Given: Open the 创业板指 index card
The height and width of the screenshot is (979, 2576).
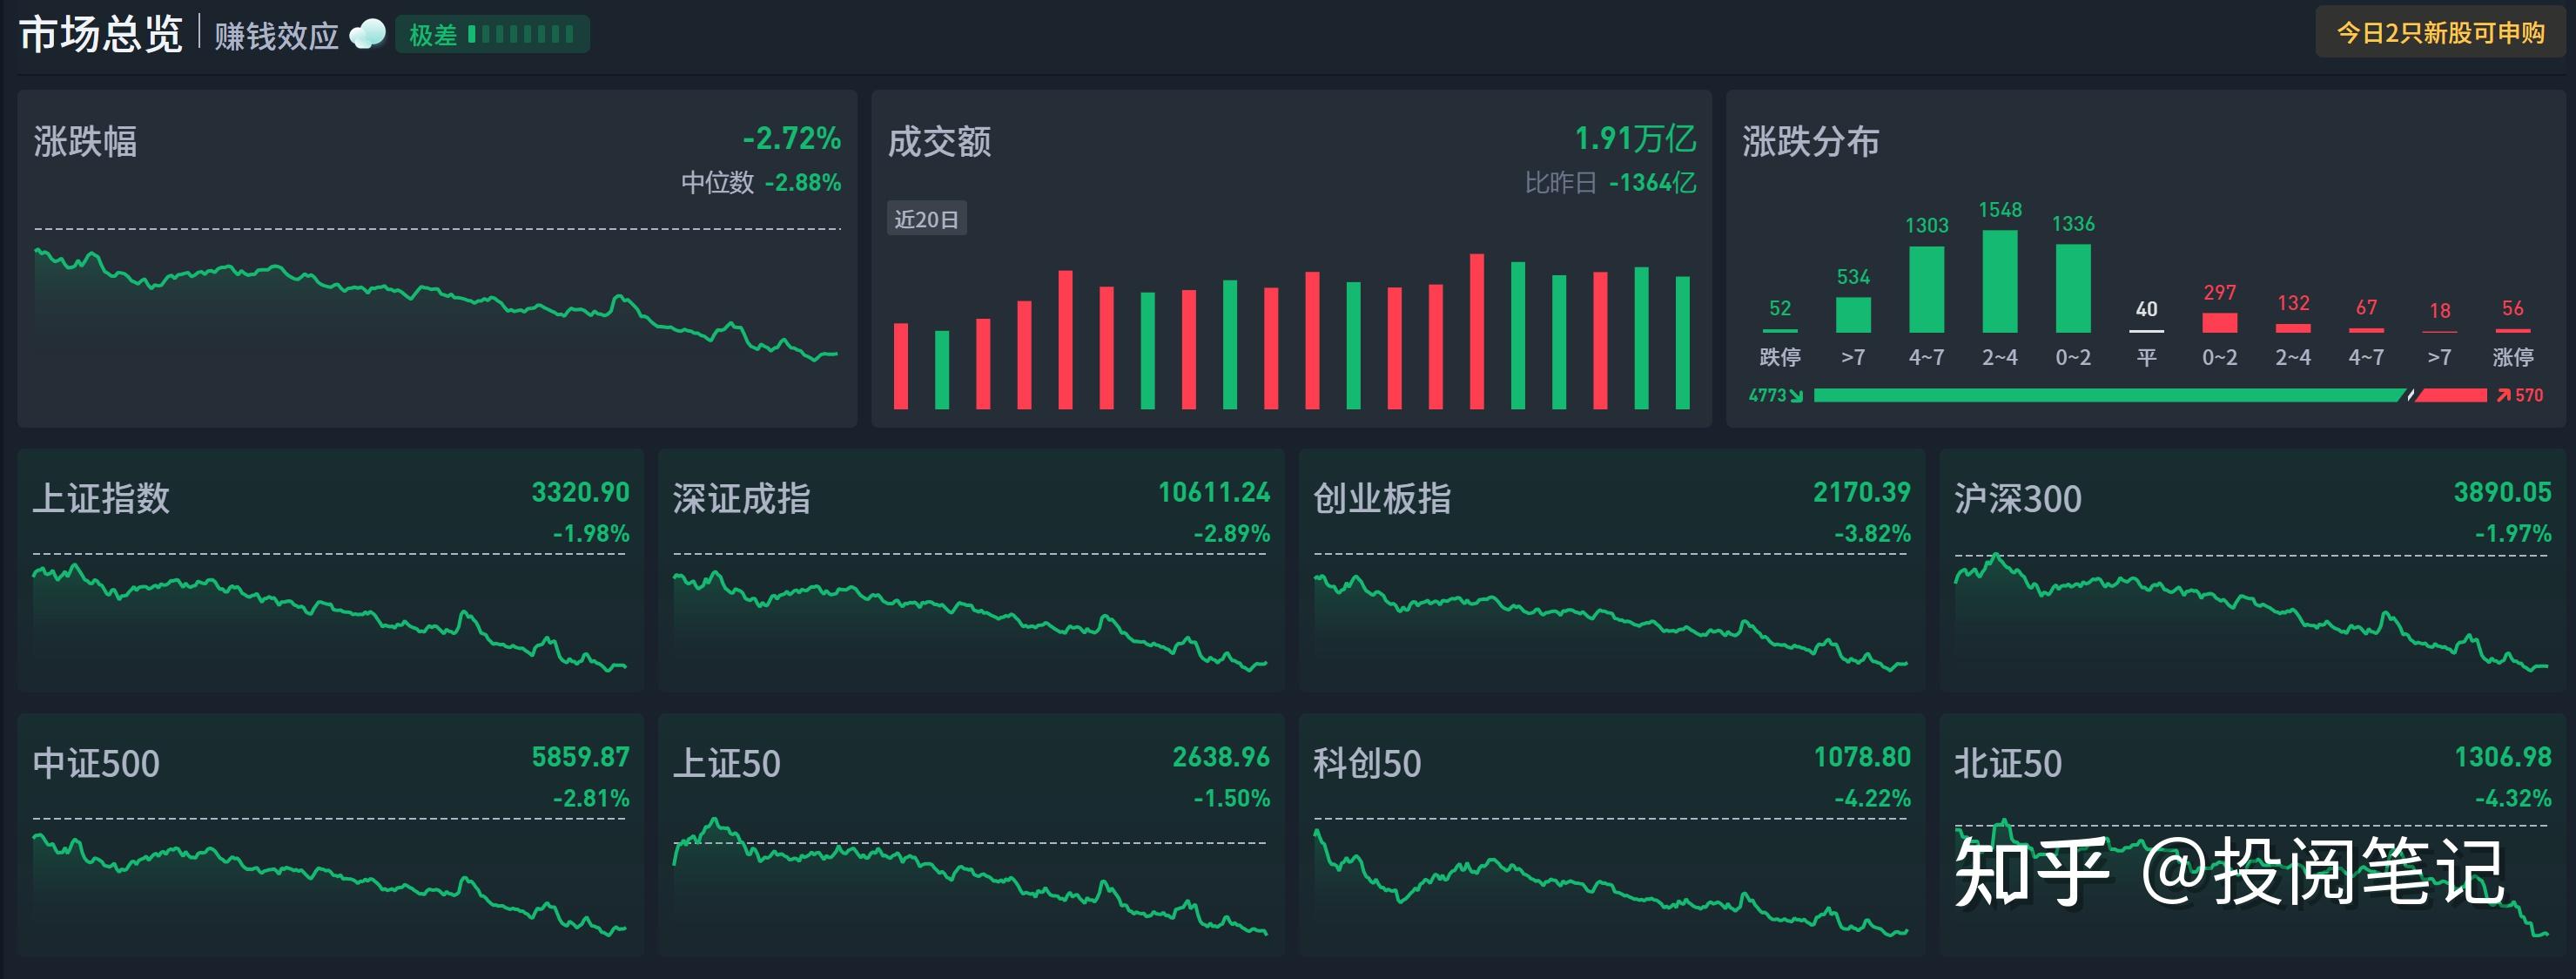Looking at the screenshot, I should (x=1611, y=570).
